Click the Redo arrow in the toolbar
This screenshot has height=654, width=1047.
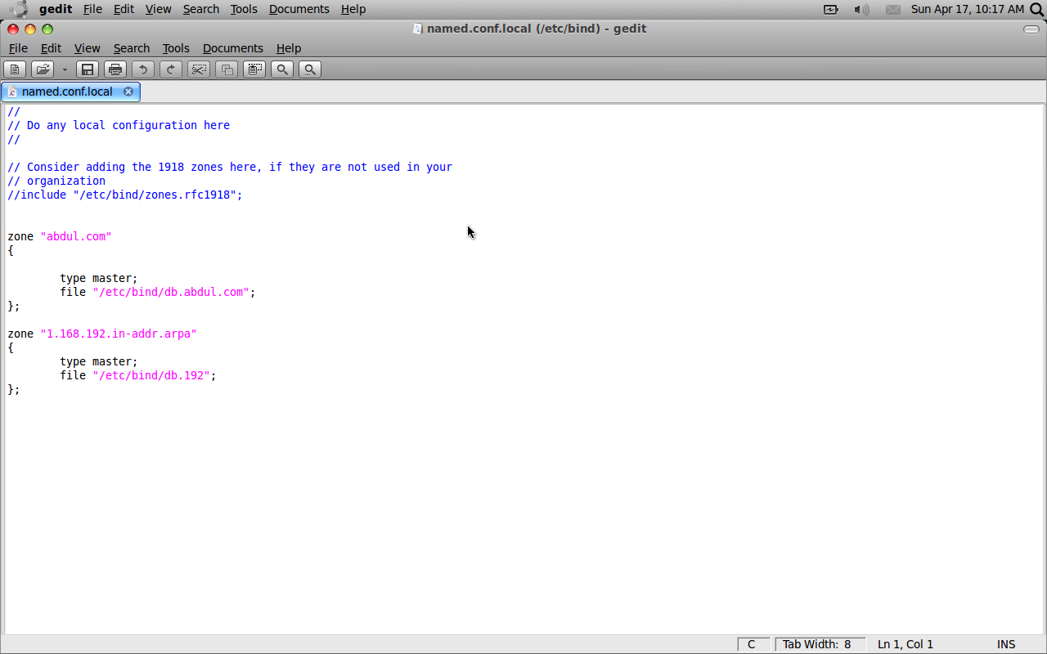pyautogui.click(x=171, y=69)
